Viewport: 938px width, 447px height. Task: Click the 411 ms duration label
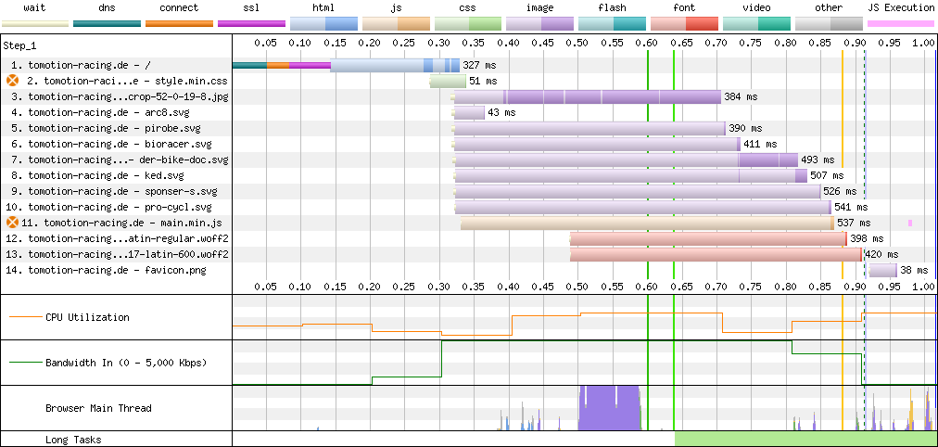coord(760,144)
